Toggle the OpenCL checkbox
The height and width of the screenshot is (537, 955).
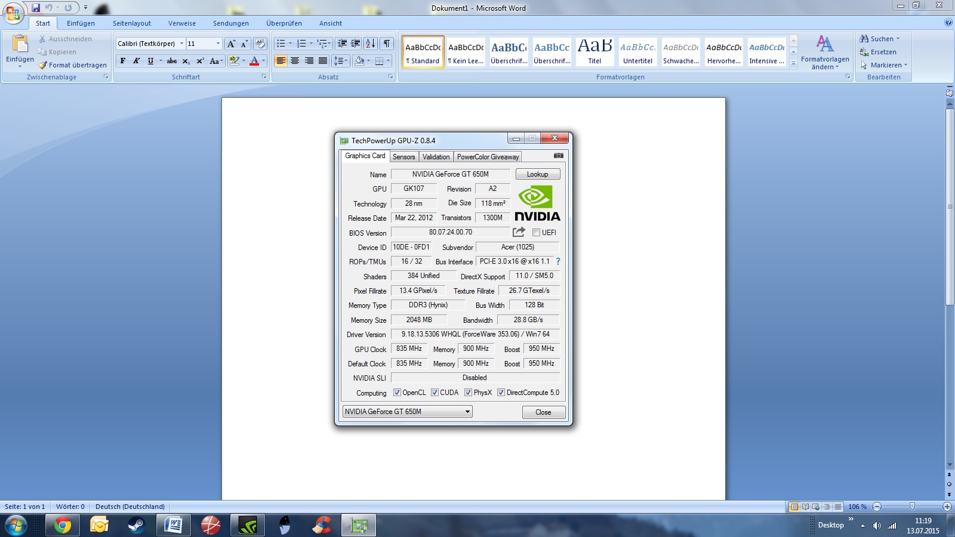tap(397, 393)
